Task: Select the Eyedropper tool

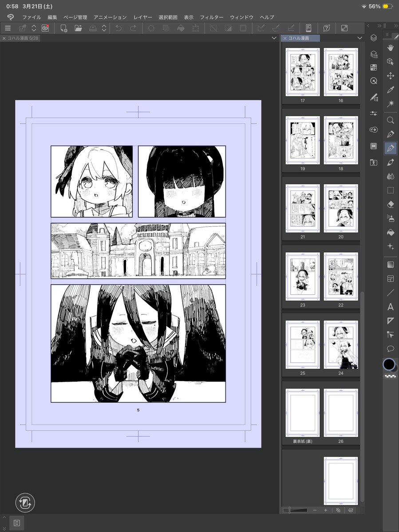Action: coord(390,90)
